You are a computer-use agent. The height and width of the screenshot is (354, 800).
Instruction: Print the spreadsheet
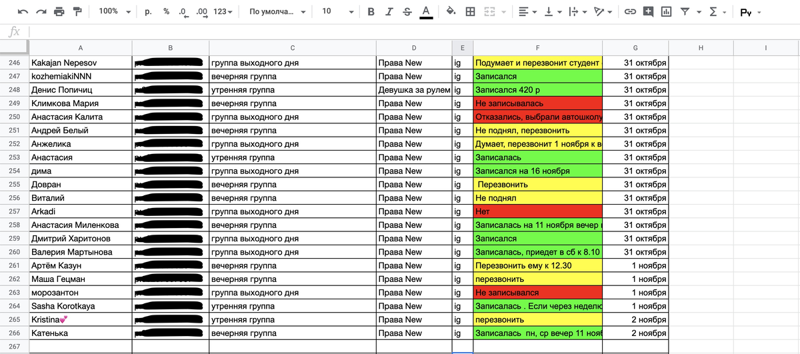(59, 12)
